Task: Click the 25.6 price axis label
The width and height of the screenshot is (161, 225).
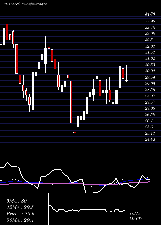Action: coord(149,127)
